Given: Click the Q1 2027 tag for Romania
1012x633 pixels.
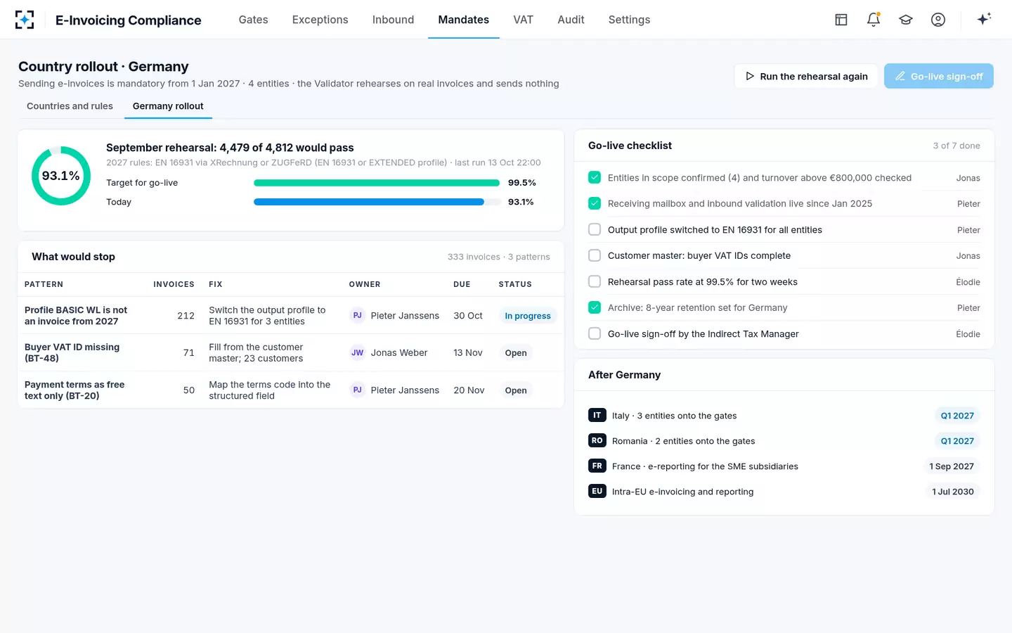Looking at the screenshot, I should click(957, 441).
